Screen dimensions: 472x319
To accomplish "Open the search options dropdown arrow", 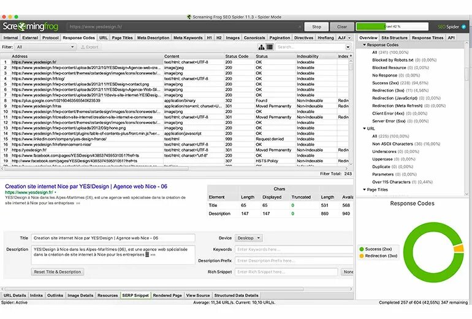I will pos(348,47).
